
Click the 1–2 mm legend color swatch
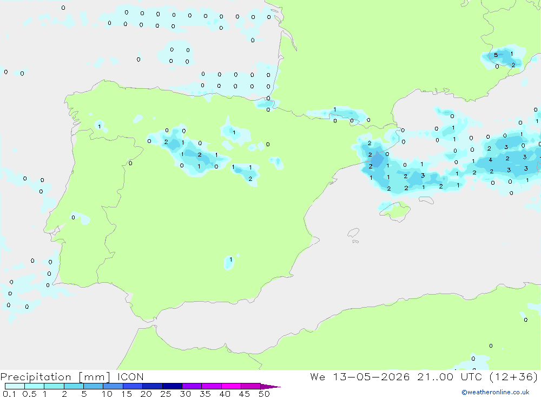[54, 386]
